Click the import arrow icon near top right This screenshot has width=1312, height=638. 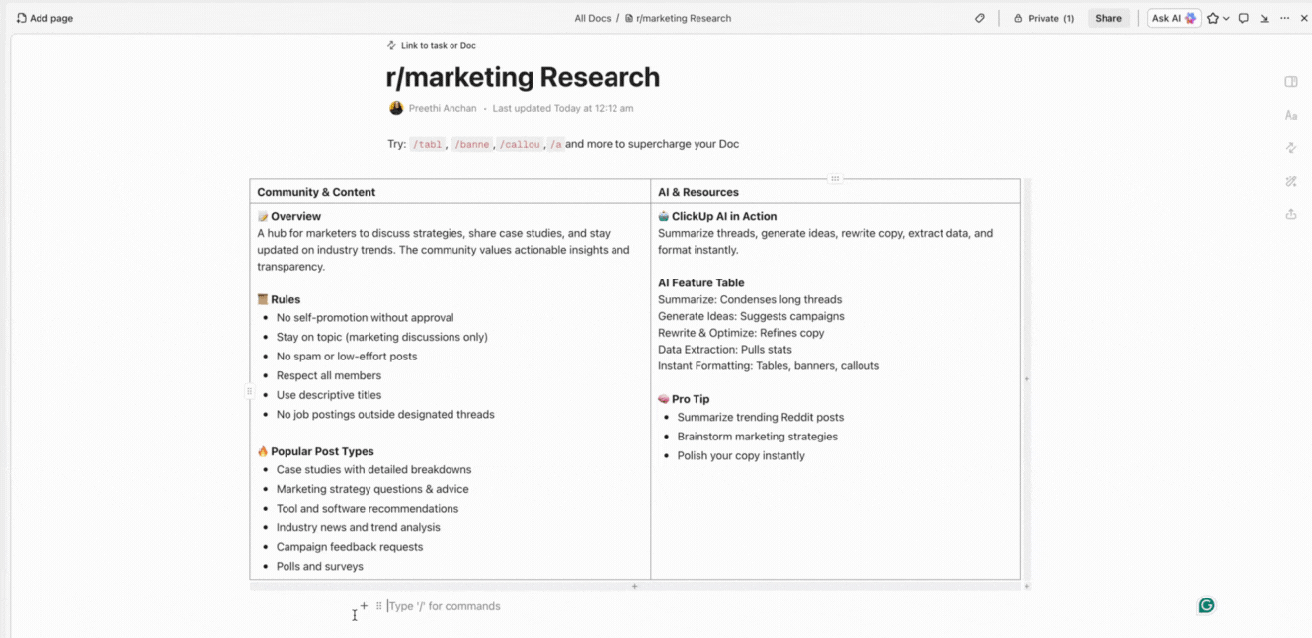coord(1266,18)
